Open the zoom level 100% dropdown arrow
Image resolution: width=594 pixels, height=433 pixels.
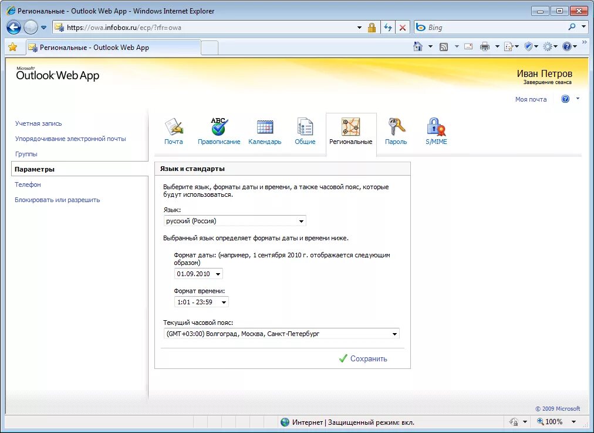point(574,422)
